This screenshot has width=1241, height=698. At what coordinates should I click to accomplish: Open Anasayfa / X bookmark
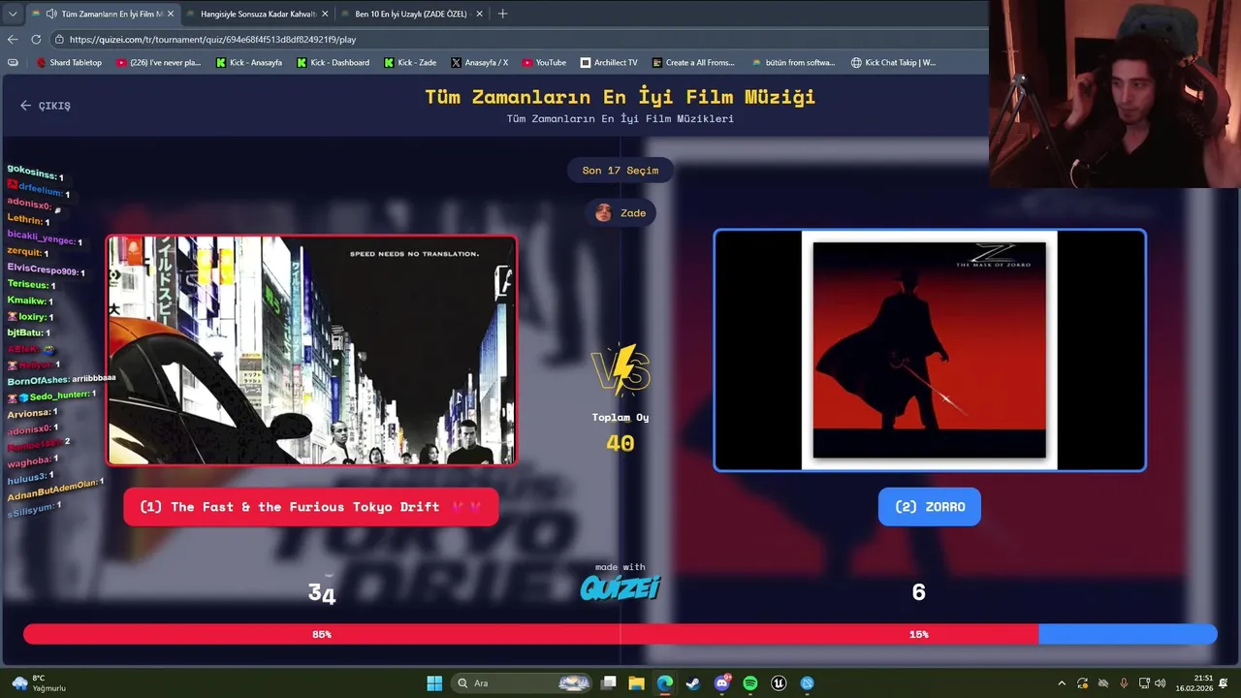click(x=479, y=62)
